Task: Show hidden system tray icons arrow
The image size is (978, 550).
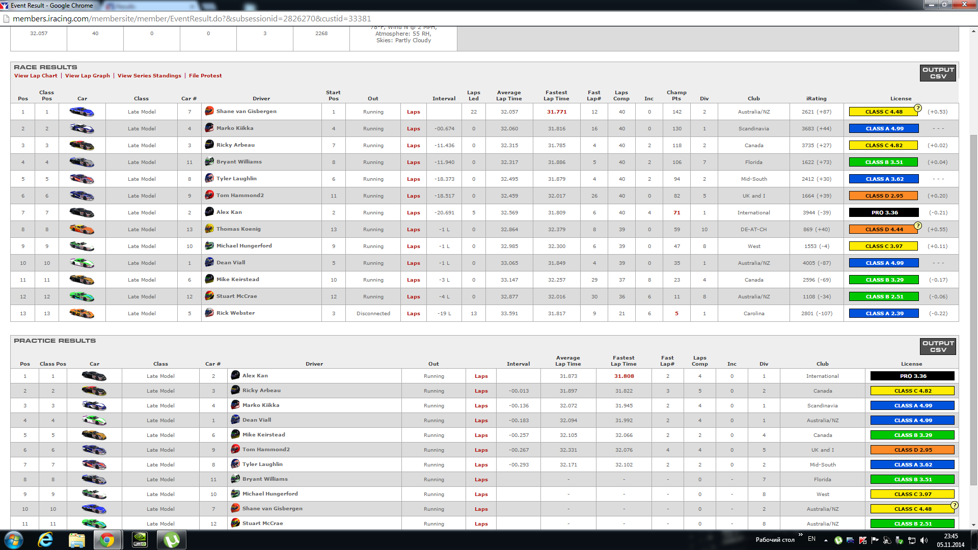Action: 826,540
